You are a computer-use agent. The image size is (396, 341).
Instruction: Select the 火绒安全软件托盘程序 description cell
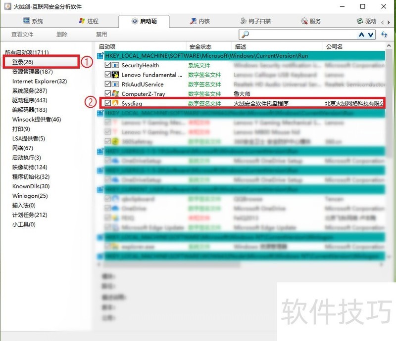tap(261, 103)
